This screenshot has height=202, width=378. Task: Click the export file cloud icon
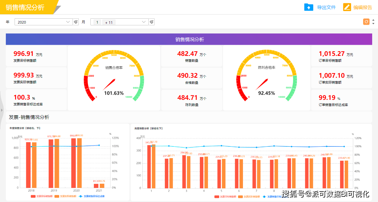click(x=309, y=7)
